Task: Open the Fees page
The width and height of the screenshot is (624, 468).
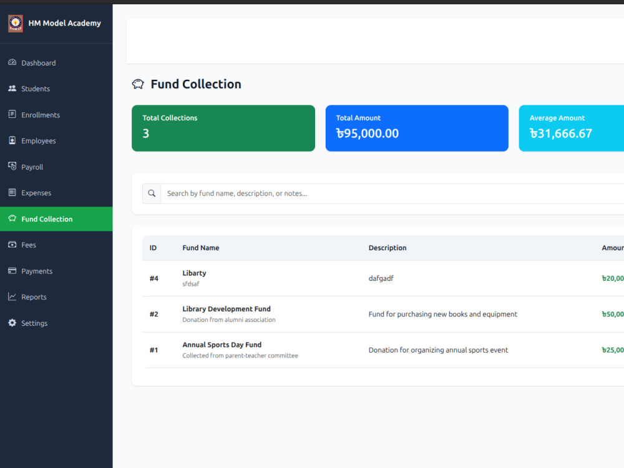Action: click(x=56, y=245)
